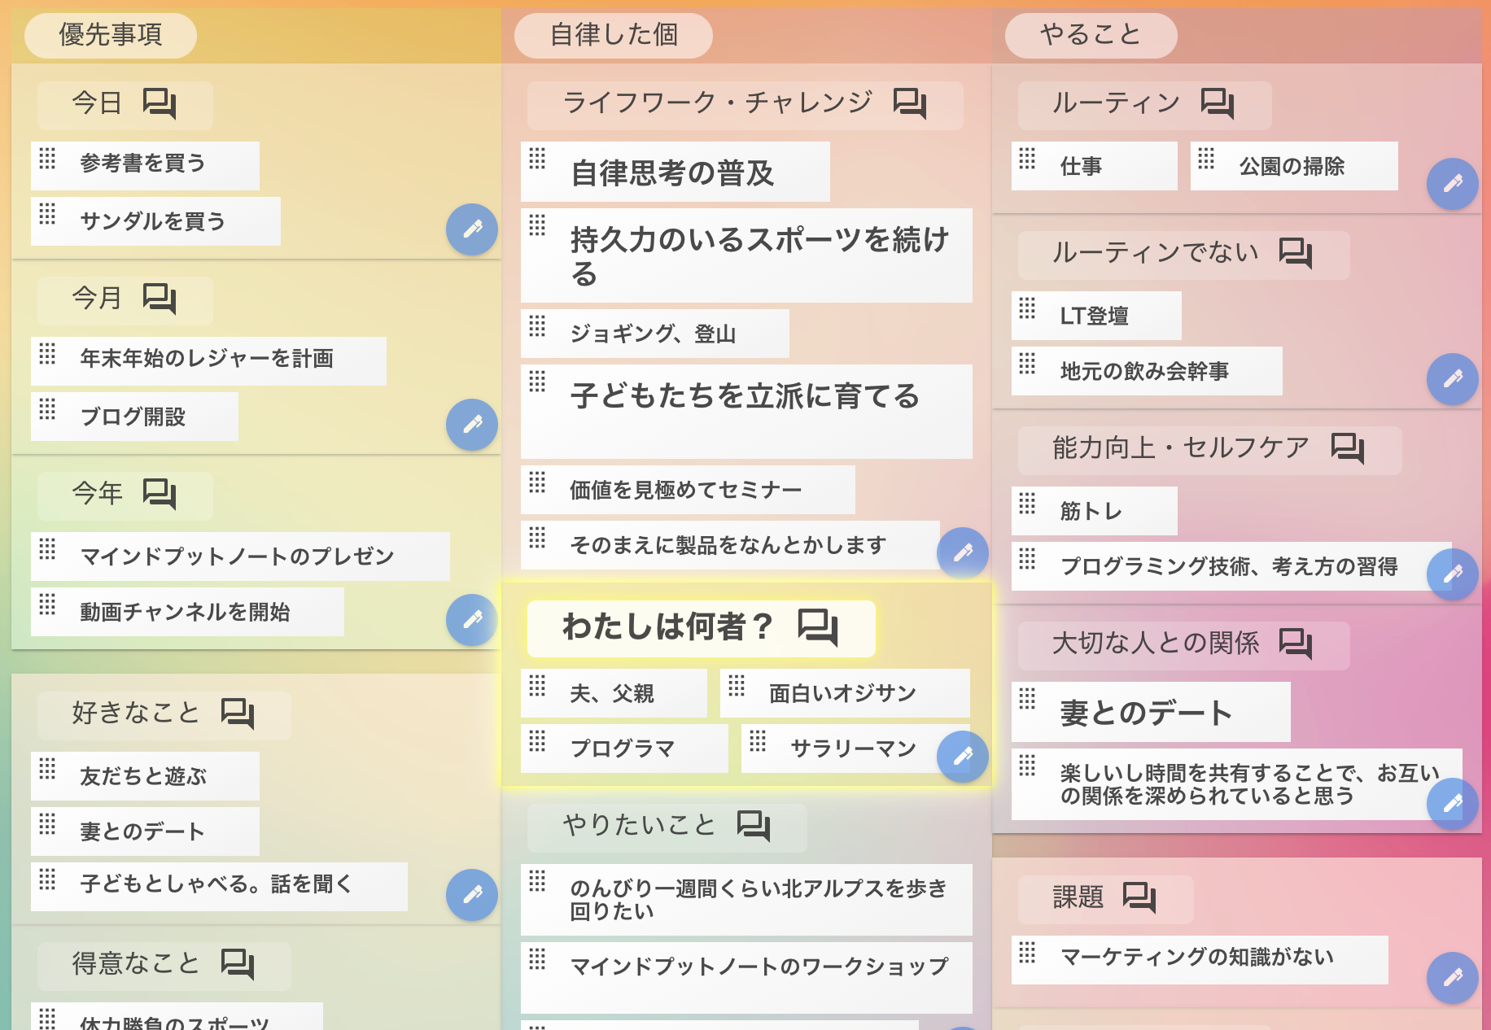Open comments icon for 大切な人との関係

[x=1295, y=644]
